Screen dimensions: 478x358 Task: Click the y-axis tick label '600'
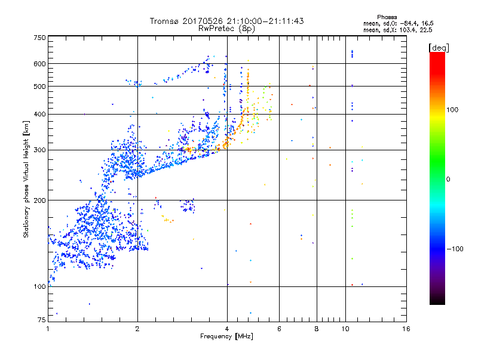pos(39,64)
